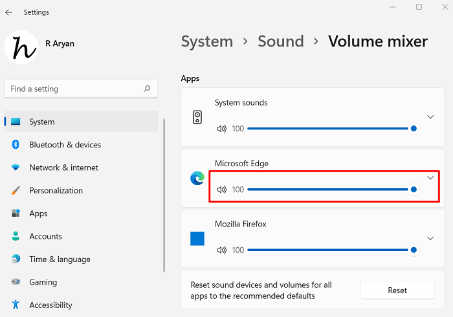Open Accounts settings

coord(81,236)
